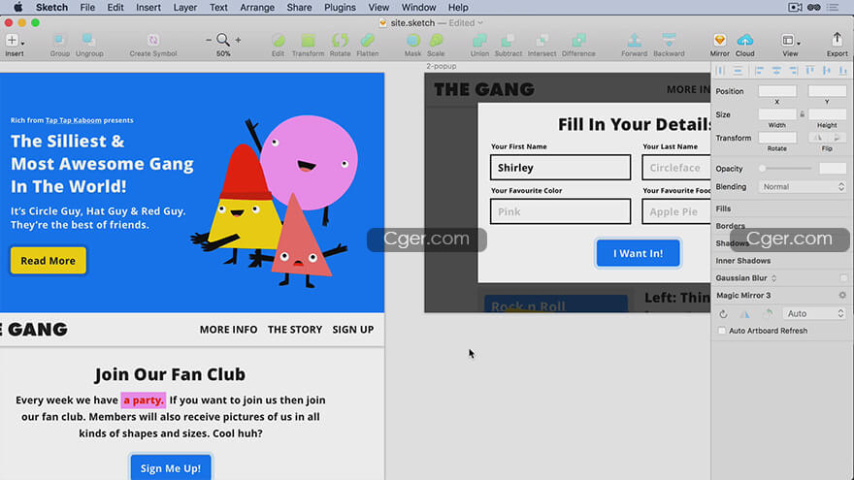854x480 pixels.
Task: Click the yellow Read More button
Action: 49,261
